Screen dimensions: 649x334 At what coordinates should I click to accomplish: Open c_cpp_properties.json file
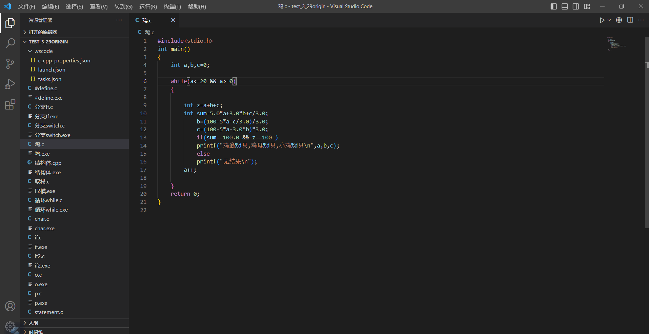click(x=75, y=60)
